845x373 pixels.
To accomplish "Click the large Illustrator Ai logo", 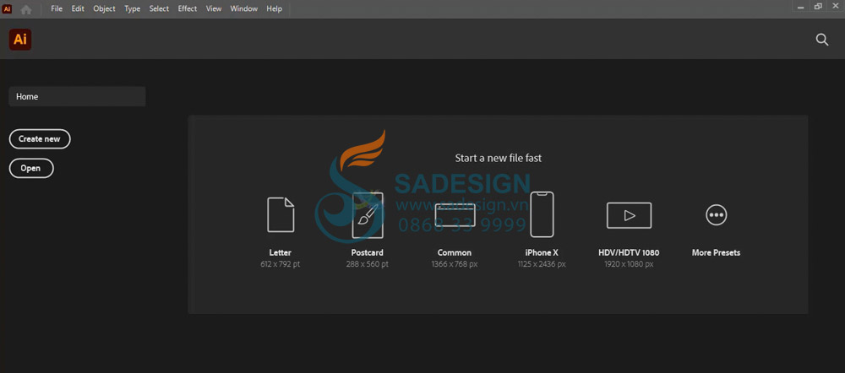I will coord(20,40).
